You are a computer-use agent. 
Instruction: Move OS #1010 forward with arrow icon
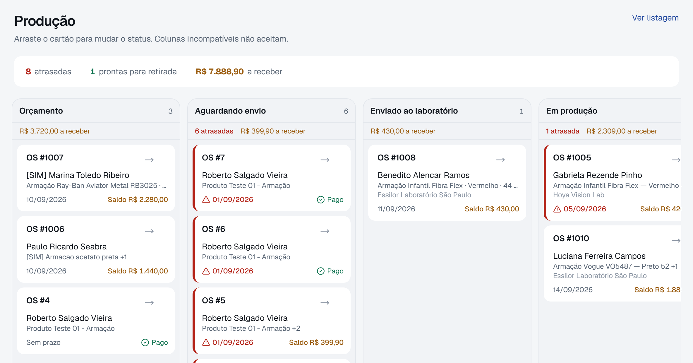click(x=676, y=240)
